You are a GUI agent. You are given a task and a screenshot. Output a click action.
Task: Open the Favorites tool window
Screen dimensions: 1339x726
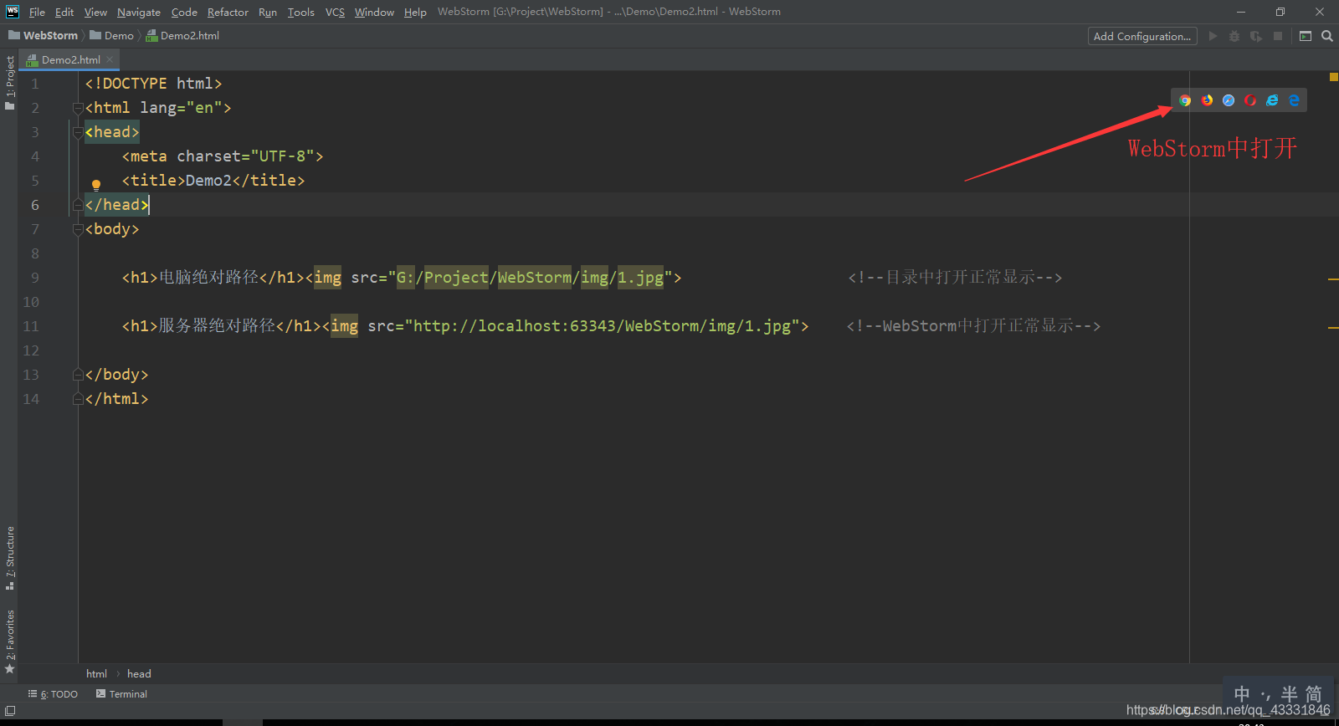(9, 642)
